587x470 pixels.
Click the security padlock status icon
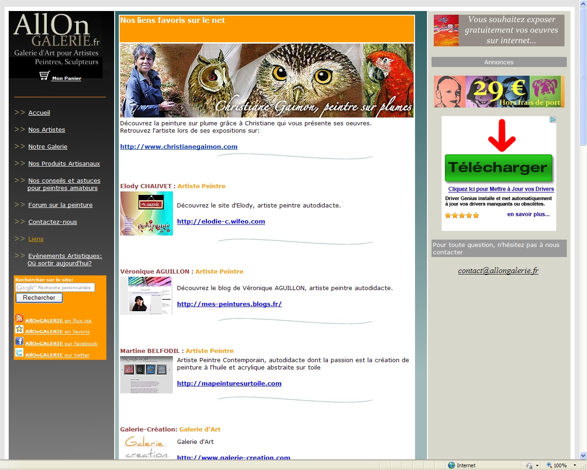(529, 465)
